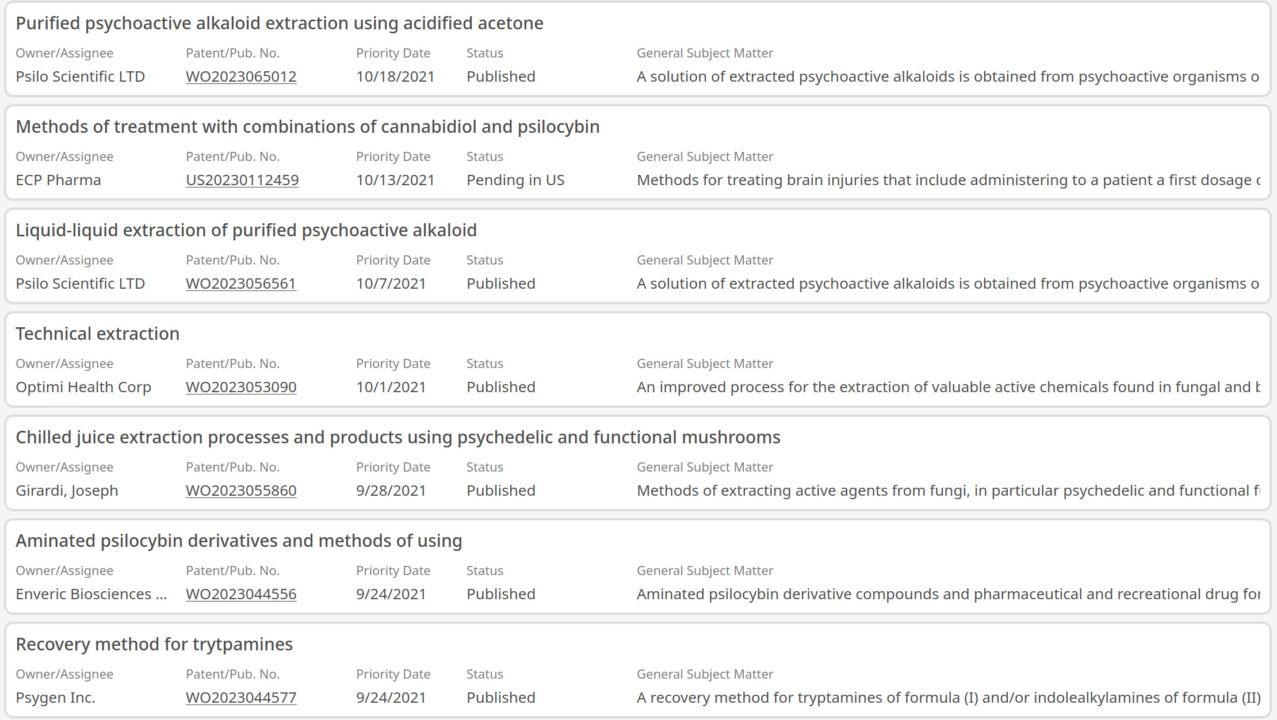The height and width of the screenshot is (720, 1277).
Task: Select the Chilled juice extraction title
Action: pos(398,437)
